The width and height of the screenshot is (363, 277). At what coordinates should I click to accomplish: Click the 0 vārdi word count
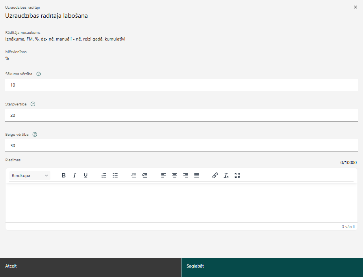[x=348, y=227]
